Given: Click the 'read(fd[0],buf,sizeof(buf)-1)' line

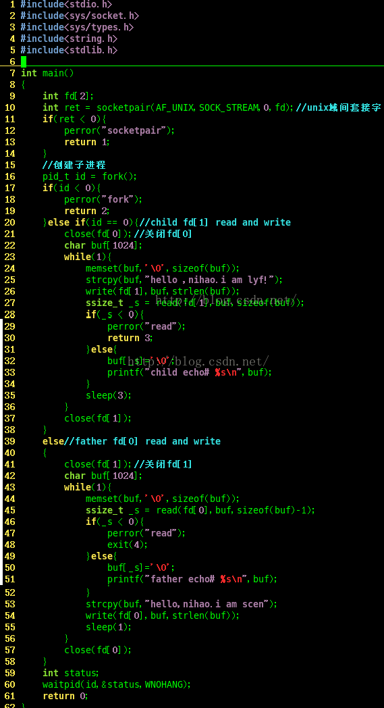Looking at the screenshot, I should coord(200,511).
